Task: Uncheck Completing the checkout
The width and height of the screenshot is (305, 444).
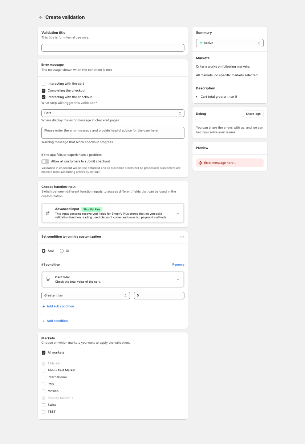Action: [x=44, y=90]
